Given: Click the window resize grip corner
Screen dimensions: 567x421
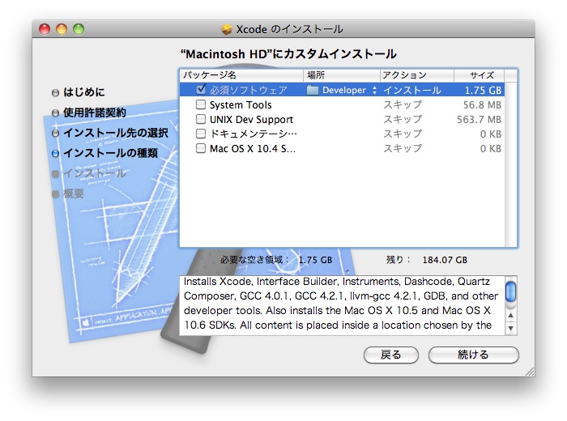Looking at the screenshot, I should click(x=530, y=372).
